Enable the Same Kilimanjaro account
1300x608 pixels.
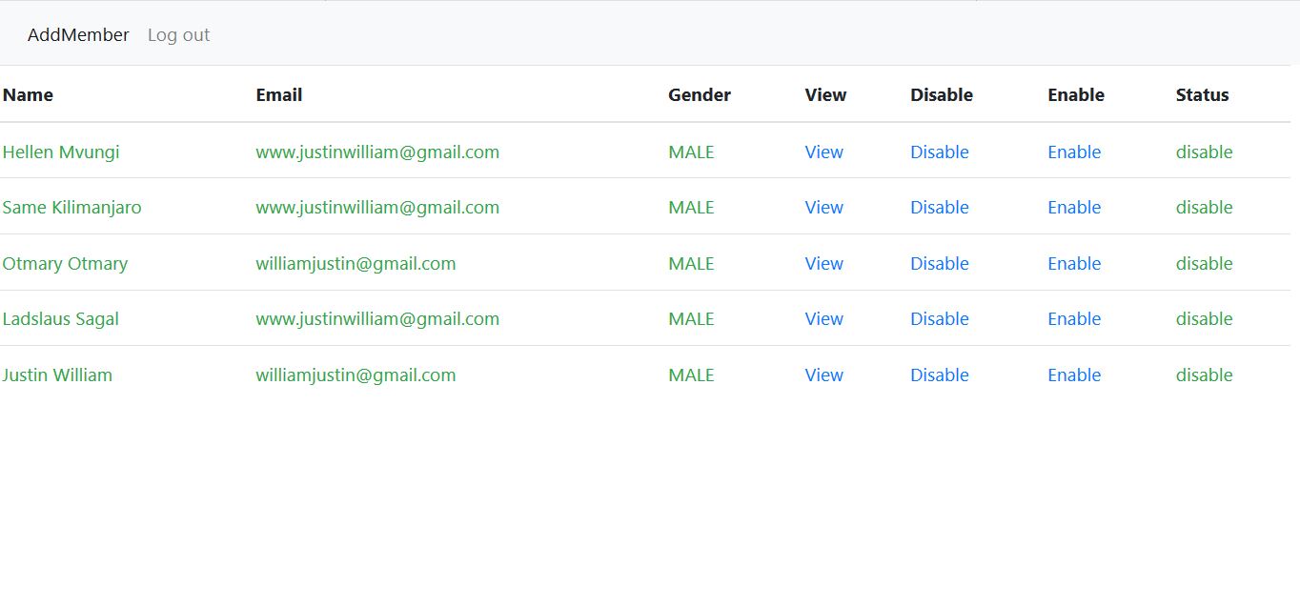(1074, 207)
